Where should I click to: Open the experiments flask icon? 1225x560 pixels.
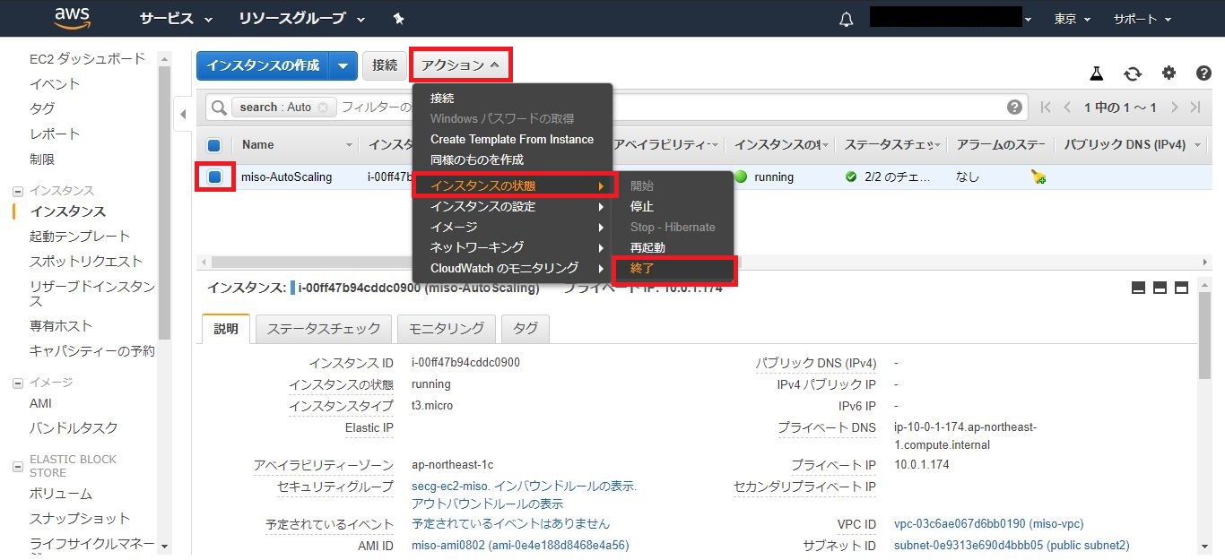pos(1096,73)
